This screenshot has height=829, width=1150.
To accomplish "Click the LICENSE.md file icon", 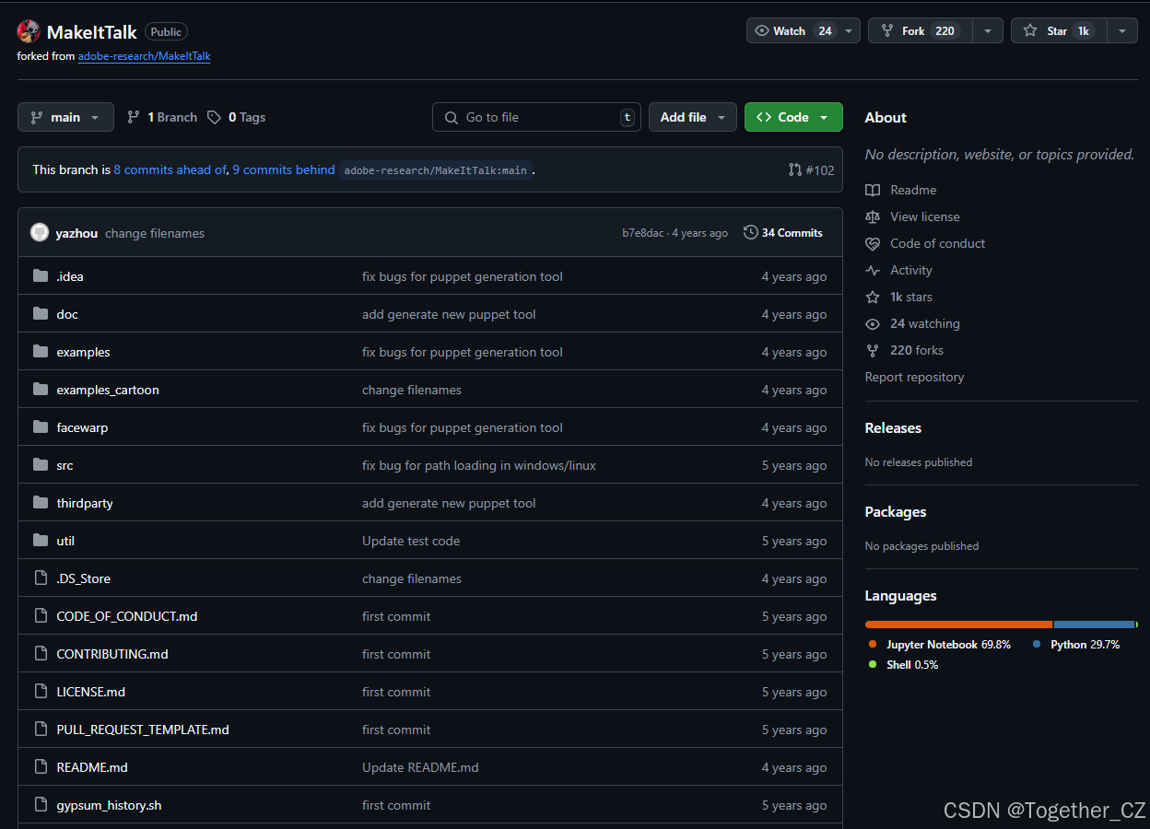I will (40, 692).
